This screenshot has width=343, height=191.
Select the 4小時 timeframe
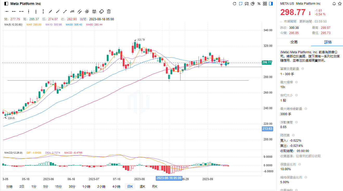coord(116,186)
